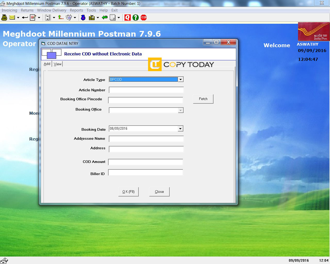Viewport: 330px width, 264px height.
Task: Open the Article Type BPCOD dropdown
Action: point(180,79)
